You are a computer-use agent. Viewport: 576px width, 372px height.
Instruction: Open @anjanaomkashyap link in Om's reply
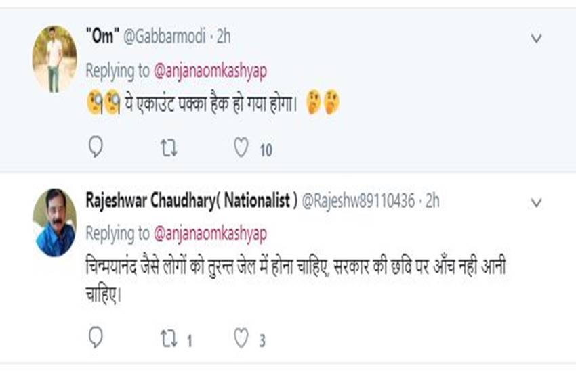[211, 70]
